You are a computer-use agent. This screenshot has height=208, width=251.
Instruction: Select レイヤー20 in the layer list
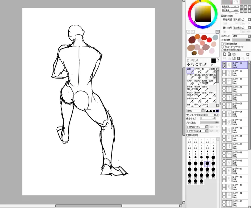235,146
